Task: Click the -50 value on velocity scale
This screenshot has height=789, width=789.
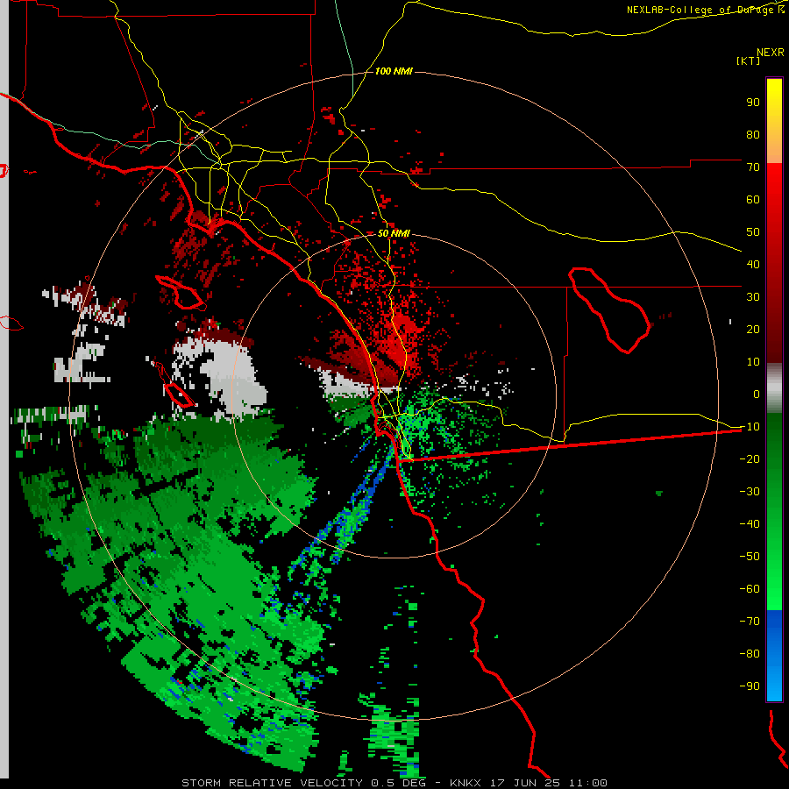Action: point(750,556)
